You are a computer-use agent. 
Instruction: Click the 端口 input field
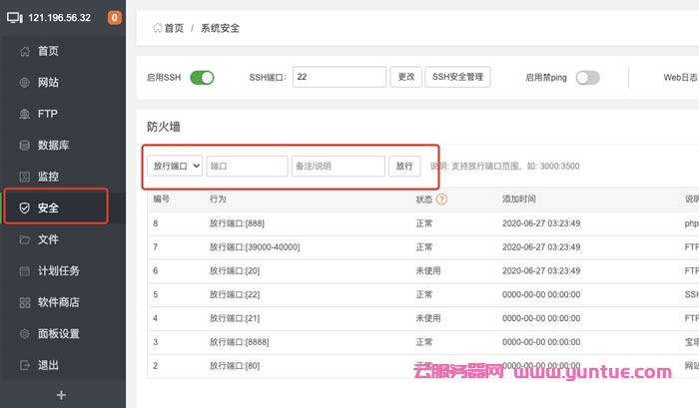click(x=247, y=166)
